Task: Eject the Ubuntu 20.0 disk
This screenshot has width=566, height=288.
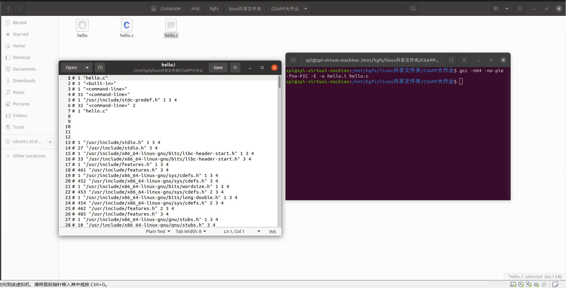Action: tap(50, 142)
